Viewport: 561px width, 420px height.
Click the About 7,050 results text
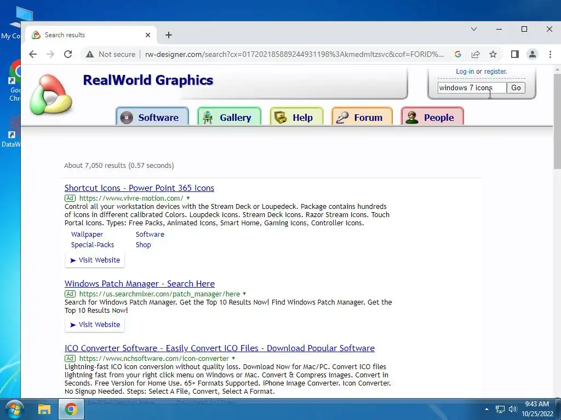click(x=119, y=166)
